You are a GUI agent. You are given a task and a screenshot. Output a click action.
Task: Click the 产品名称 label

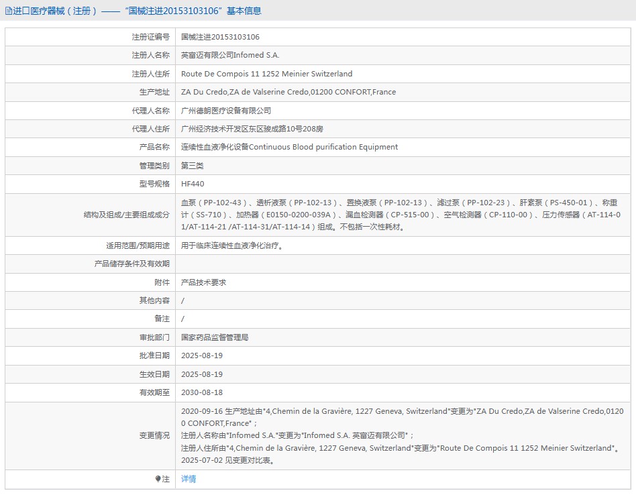[x=154, y=147]
